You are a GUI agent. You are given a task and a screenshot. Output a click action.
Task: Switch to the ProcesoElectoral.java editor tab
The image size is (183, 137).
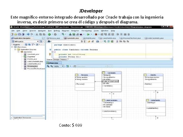pyautogui.click(x=131, y=38)
